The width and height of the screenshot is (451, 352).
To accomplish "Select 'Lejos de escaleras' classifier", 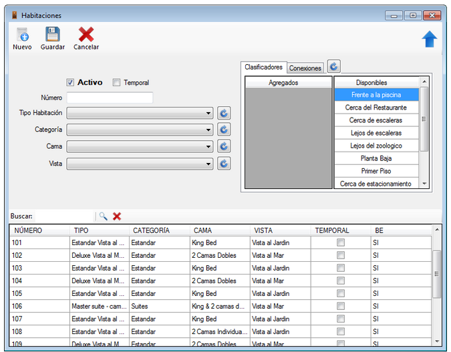I will (376, 133).
